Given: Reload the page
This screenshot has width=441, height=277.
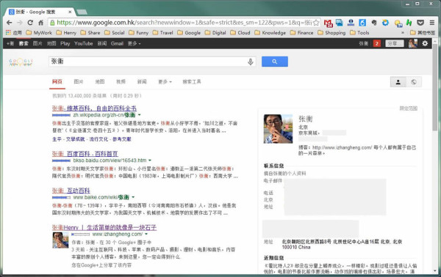Looking at the screenshot, I should point(30,23).
